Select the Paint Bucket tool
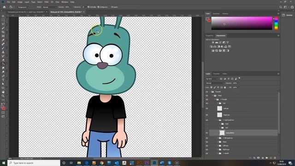Image resolution: width=295 pixels, height=166 pixels. point(3,64)
